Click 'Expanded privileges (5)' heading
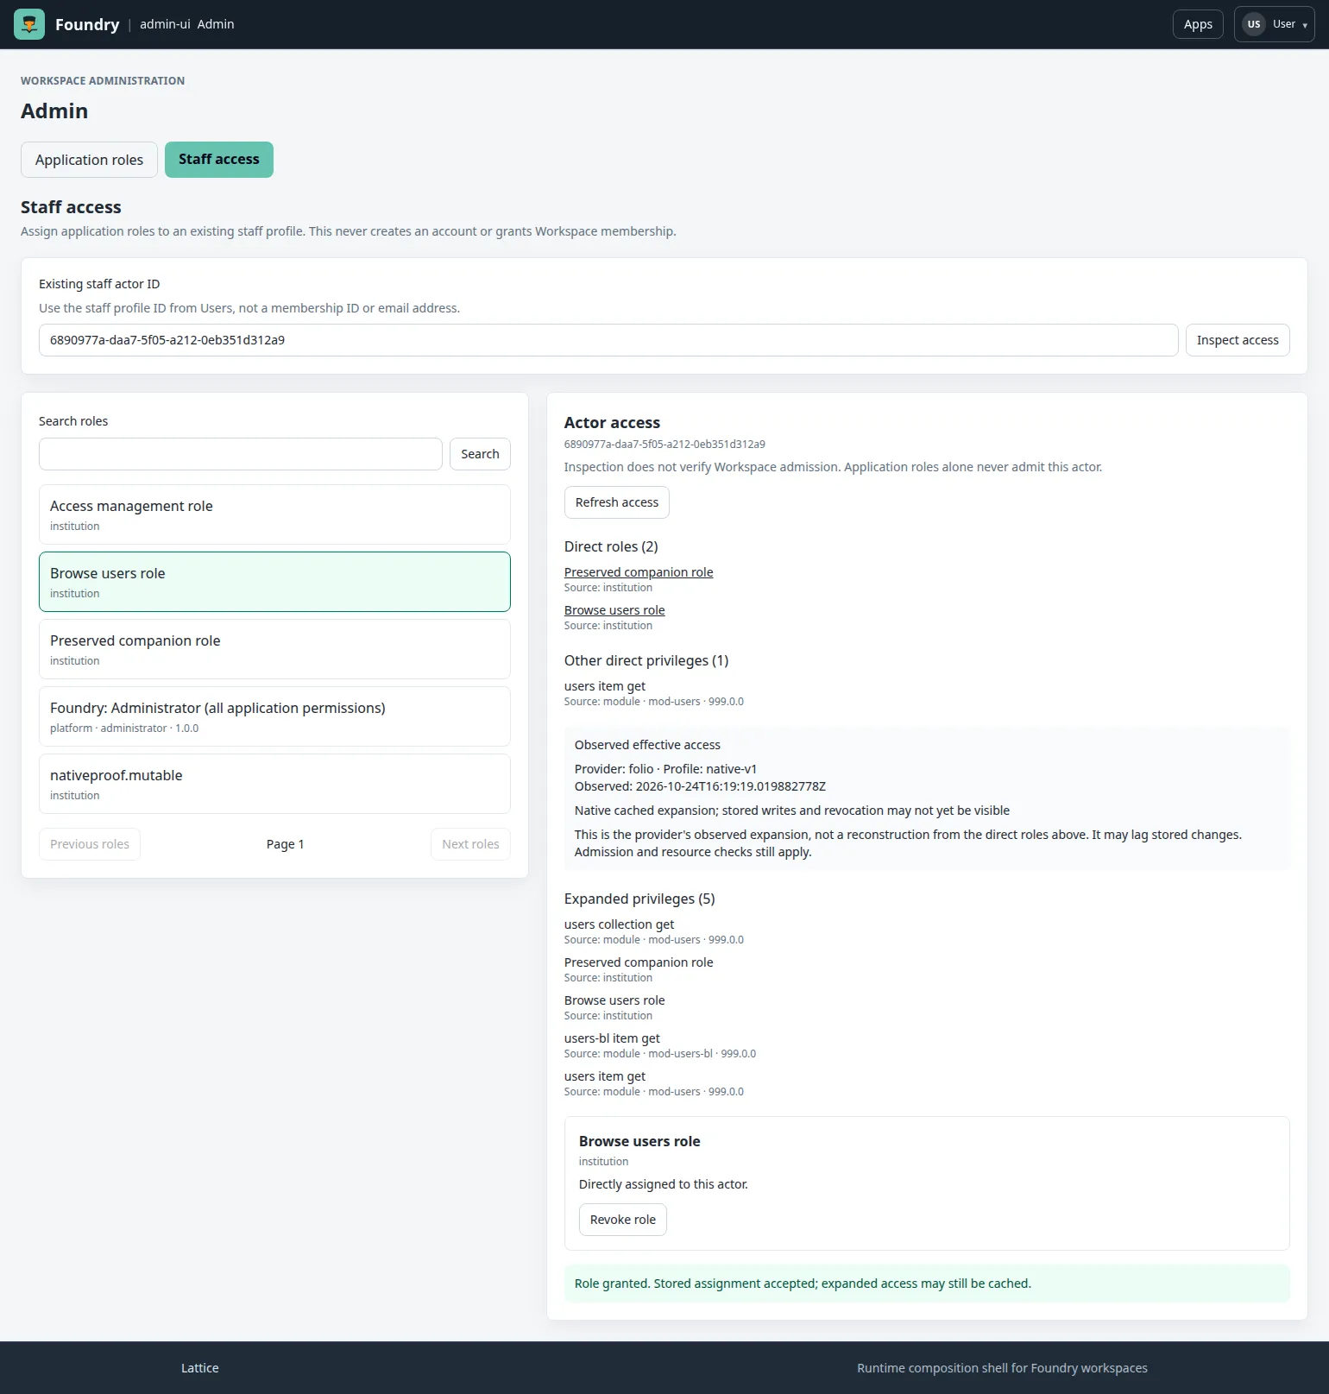Viewport: 1329px width, 1394px height. (x=639, y=899)
